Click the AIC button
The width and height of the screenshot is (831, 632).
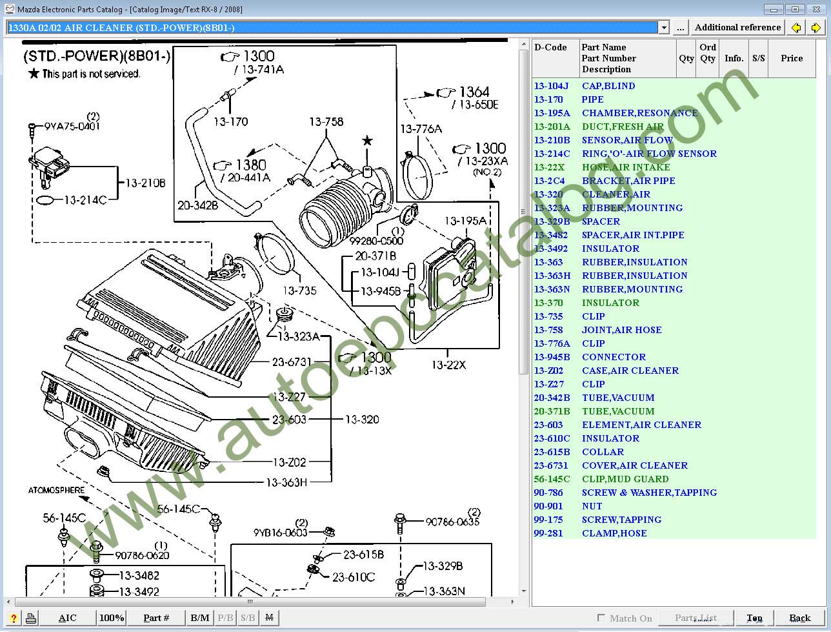tap(68, 618)
